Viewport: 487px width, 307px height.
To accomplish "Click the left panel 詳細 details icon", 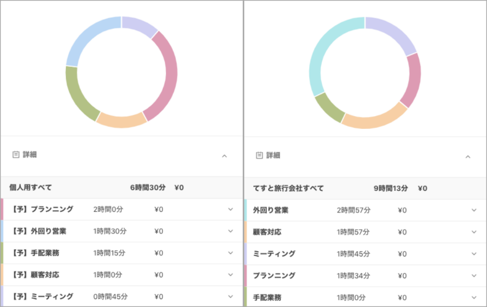I will coord(16,155).
